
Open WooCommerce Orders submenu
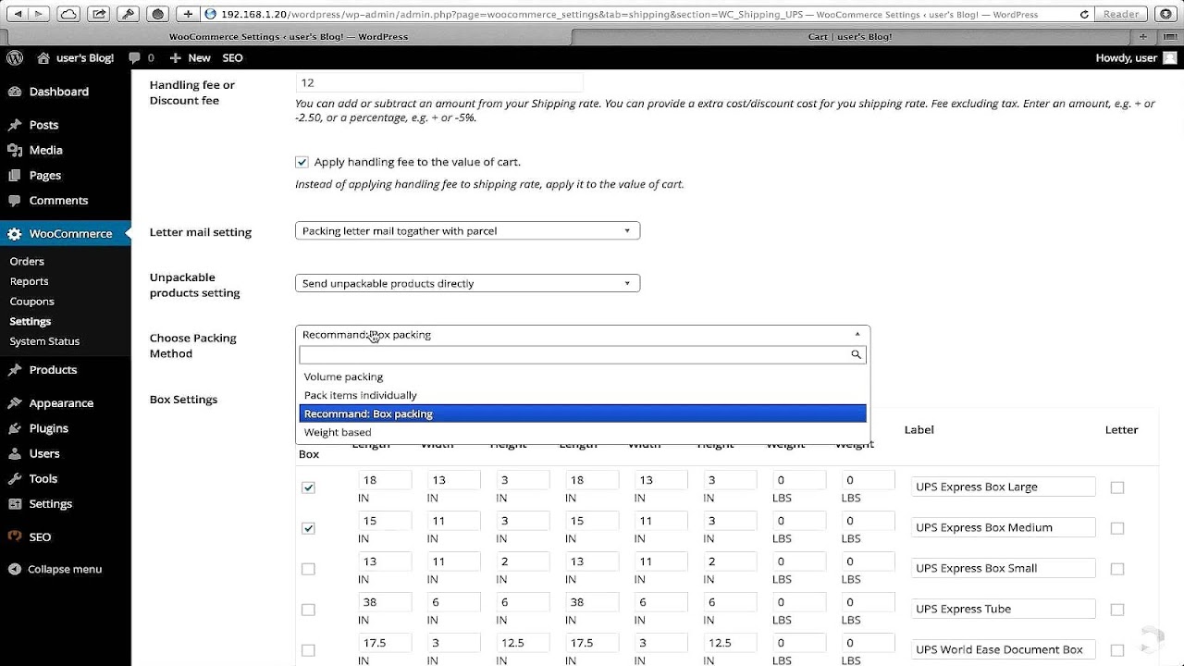click(27, 261)
